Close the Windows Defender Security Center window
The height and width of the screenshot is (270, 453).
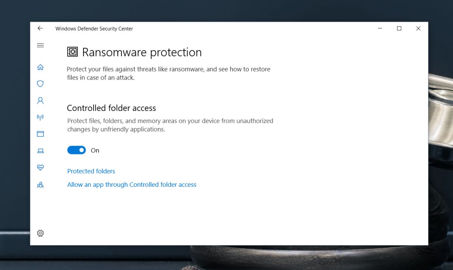[x=418, y=29]
